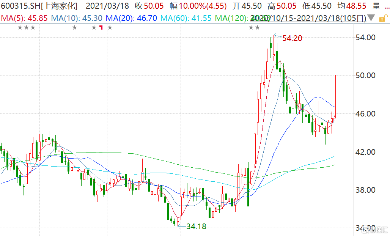
Task: Open the grey triangle dropdown beside the date range
Action: 371,18
